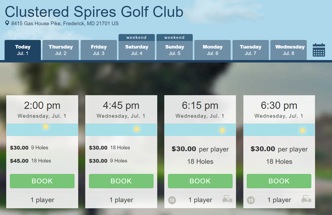
Task: Select the Saturday Jul. 4 weekend tab
Action: (137, 50)
